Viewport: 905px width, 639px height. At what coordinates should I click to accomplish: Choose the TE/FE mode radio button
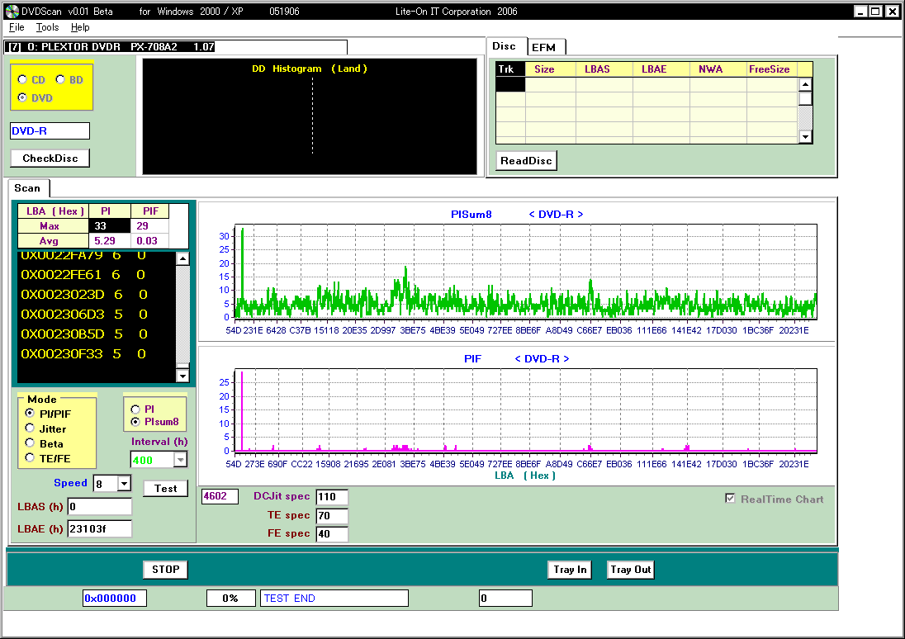pyautogui.click(x=31, y=458)
